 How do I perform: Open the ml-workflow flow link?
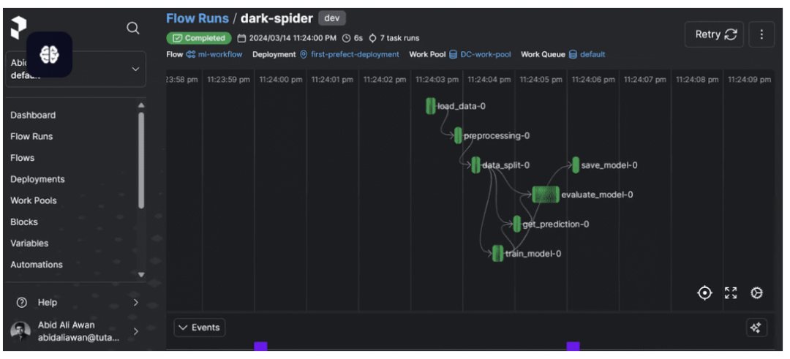click(x=219, y=54)
